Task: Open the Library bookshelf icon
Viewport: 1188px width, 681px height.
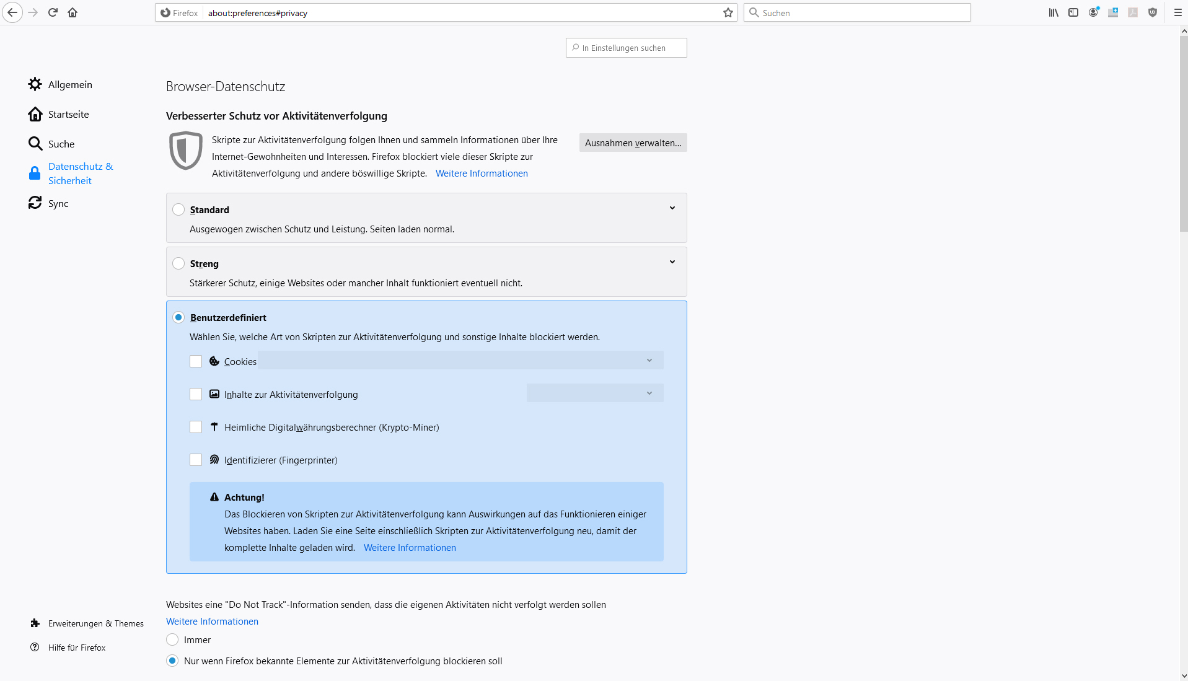Action: 1054,12
